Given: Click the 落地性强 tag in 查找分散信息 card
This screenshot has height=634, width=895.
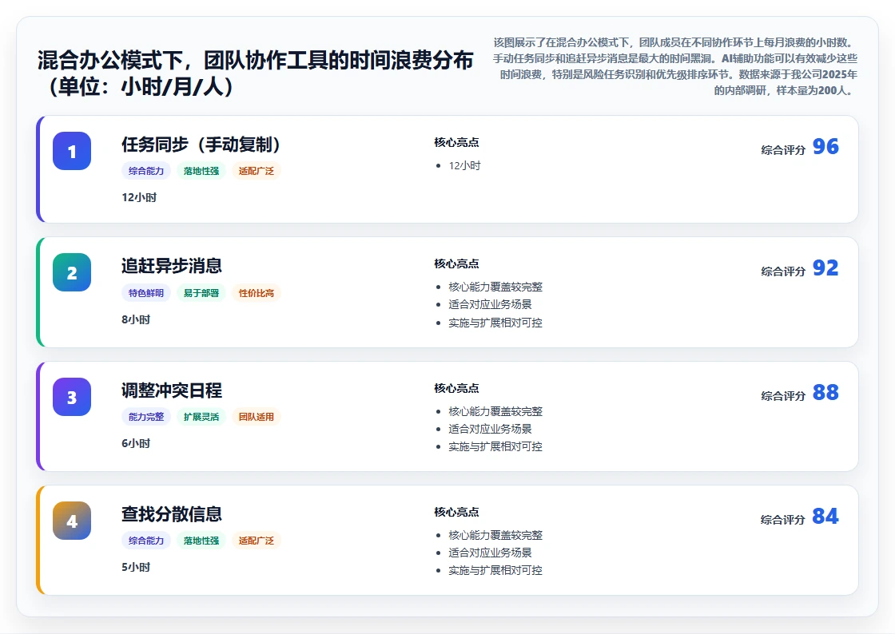Looking at the screenshot, I should [x=201, y=541].
